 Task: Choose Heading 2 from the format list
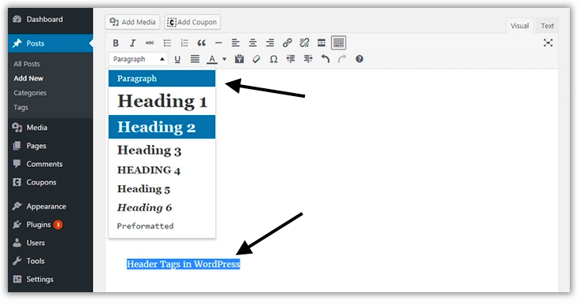[x=162, y=127]
